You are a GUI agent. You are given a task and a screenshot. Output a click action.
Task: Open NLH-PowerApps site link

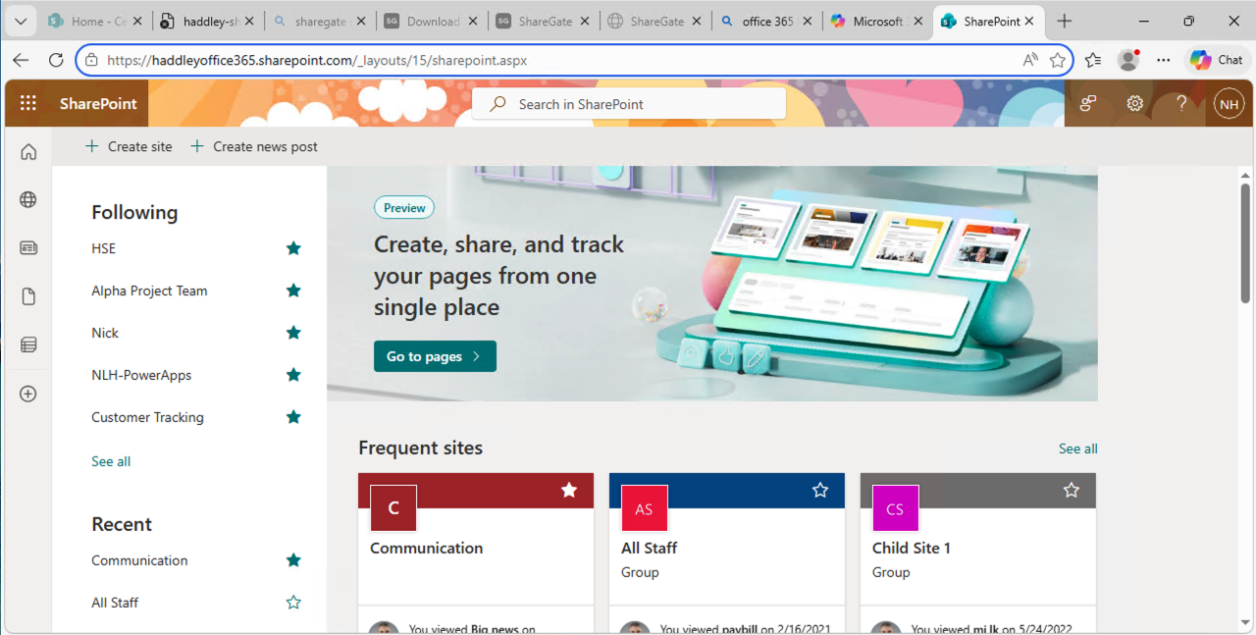coord(141,375)
